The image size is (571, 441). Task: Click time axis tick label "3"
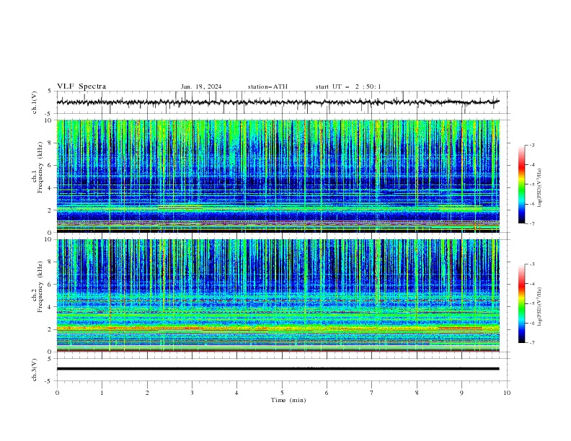tap(192, 393)
